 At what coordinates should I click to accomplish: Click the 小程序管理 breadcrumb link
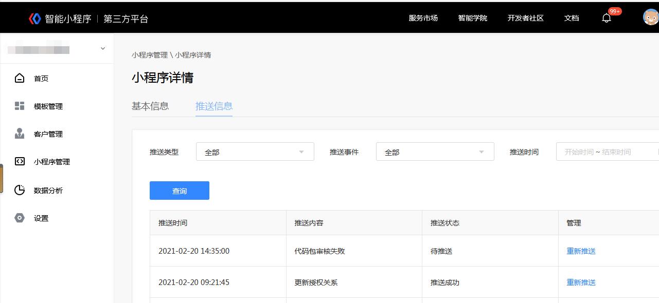[x=150, y=55]
